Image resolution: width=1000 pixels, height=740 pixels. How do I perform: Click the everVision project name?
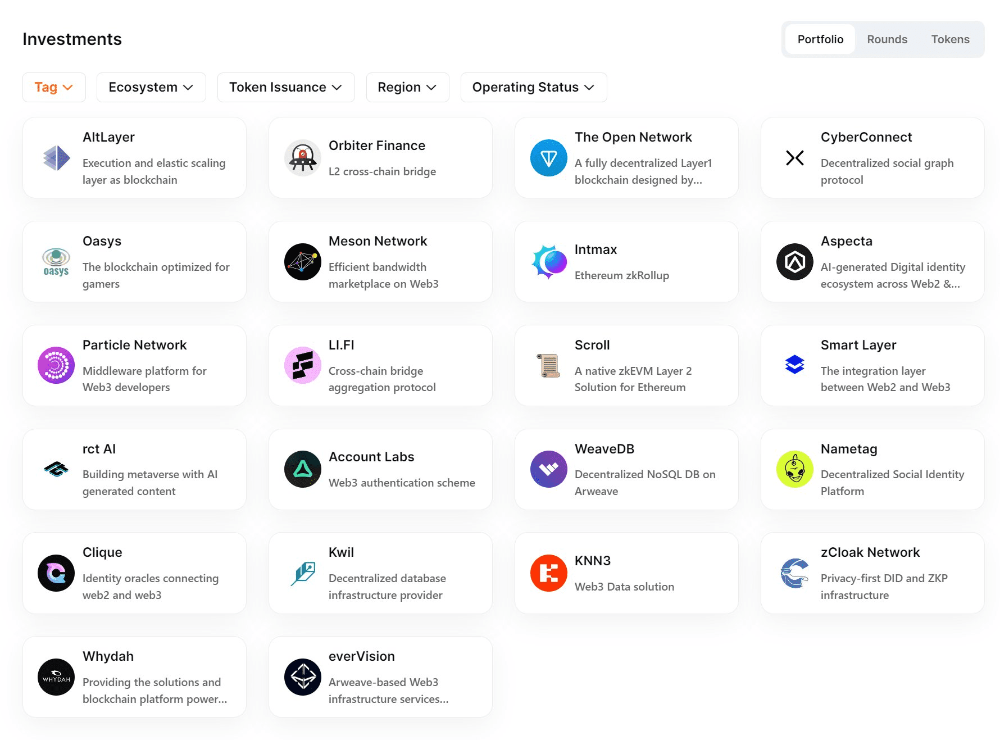pyautogui.click(x=362, y=656)
